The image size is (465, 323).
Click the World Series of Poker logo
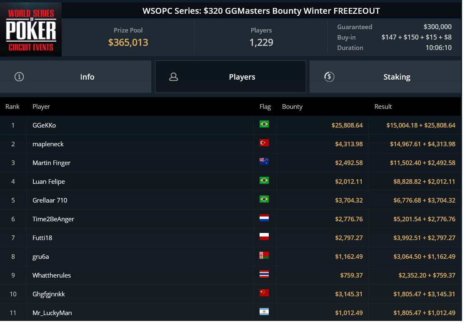point(31,29)
